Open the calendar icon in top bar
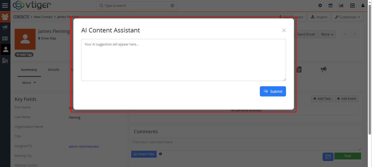Image resolution: width=372 pixels, height=167 pixels. (x=330, y=5)
